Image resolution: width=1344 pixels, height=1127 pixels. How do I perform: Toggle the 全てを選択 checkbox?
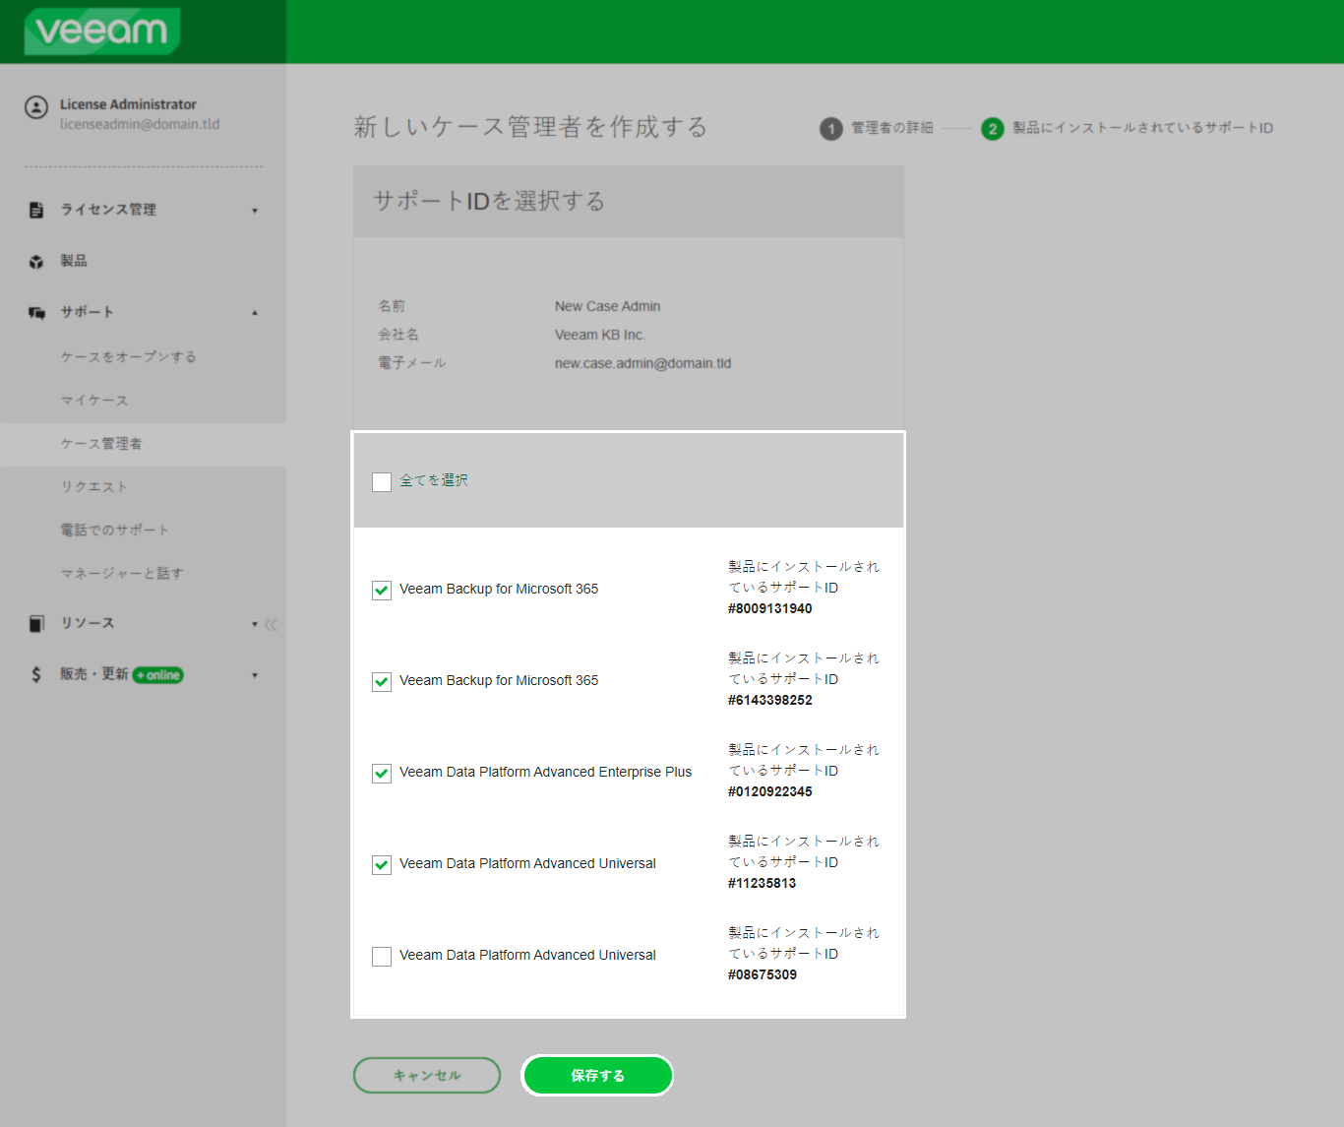(x=382, y=482)
